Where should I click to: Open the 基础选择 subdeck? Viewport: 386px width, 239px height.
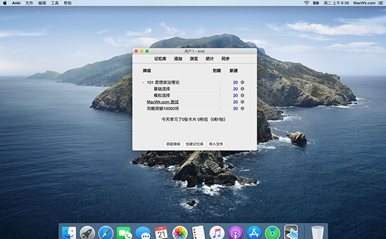click(162, 89)
